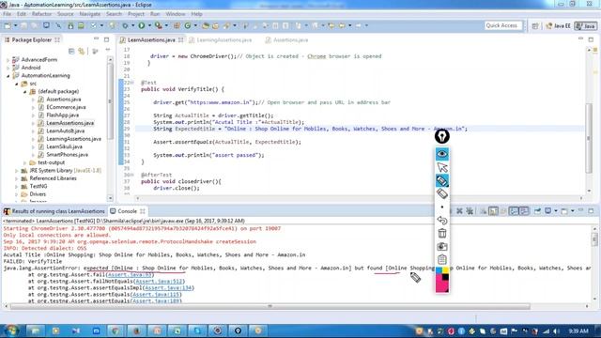This screenshot has width=601, height=338.
Task: Open the Navigate menu
Action: tap(90, 14)
